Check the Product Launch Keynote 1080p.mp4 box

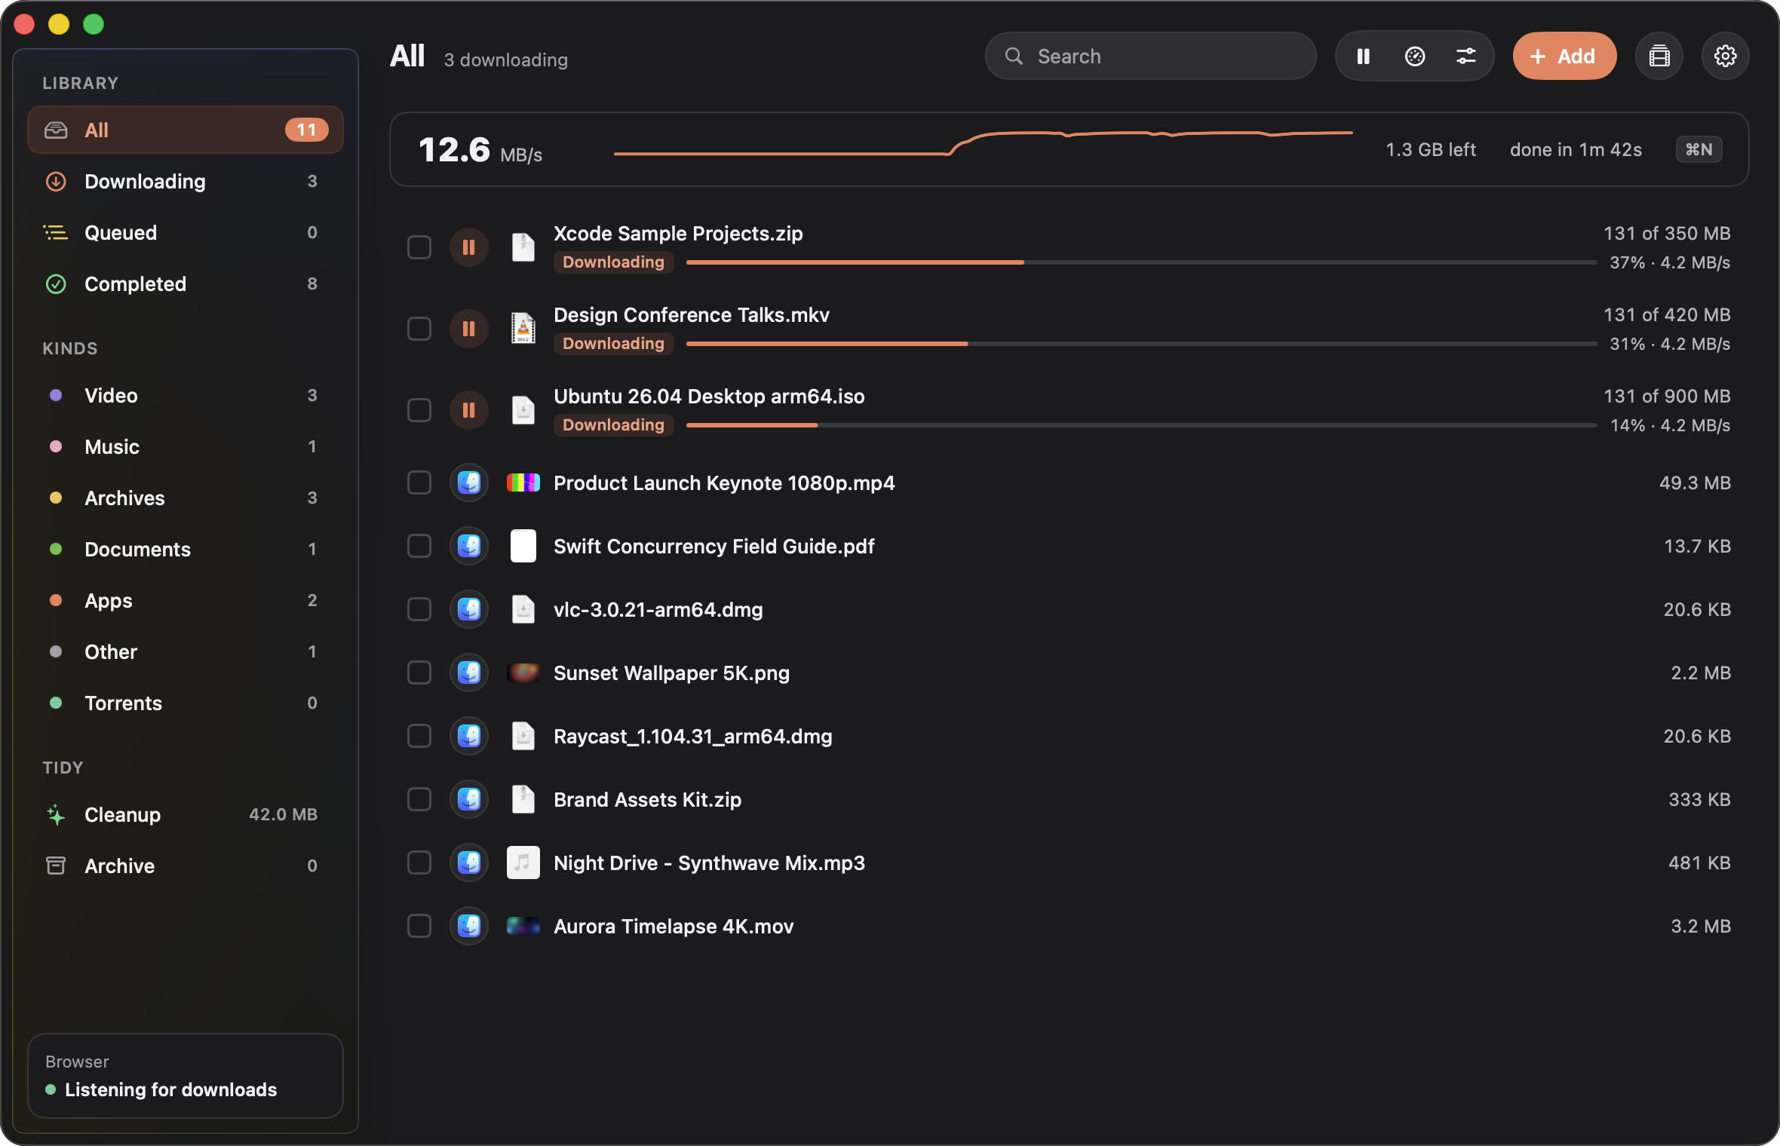419,483
